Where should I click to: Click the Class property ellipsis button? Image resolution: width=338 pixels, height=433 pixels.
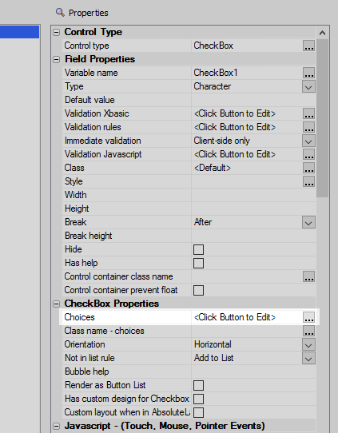(308, 168)
